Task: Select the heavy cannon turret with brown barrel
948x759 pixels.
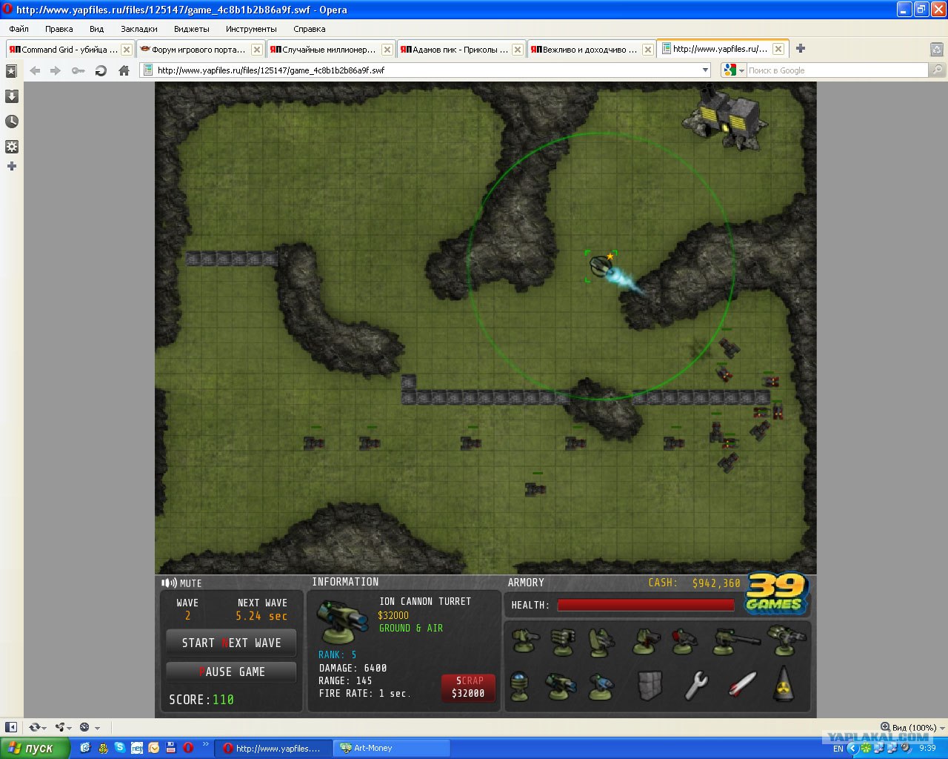Action: pyautogui.click(x=646, y=641)
